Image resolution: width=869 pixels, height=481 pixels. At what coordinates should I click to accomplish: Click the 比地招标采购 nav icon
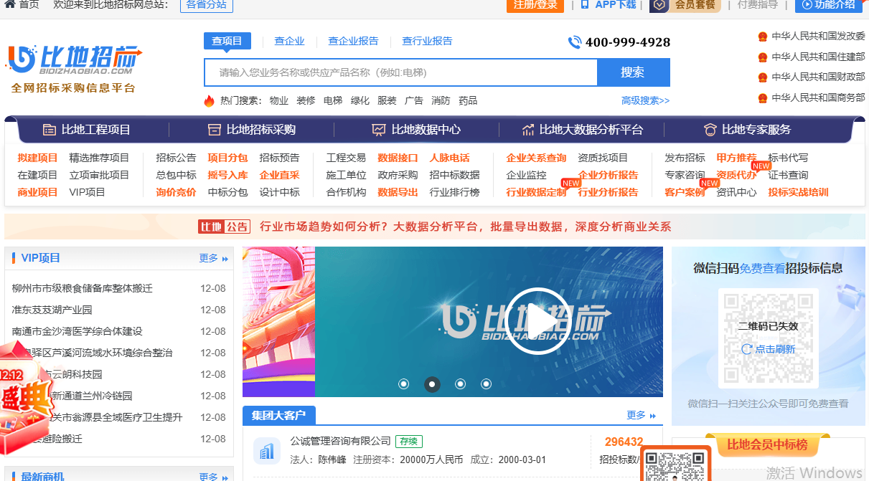tap(214, 129)
